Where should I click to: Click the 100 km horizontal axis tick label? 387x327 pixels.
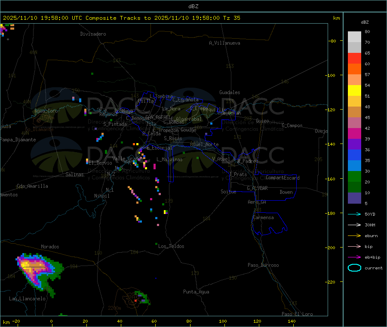coord(223,321)
